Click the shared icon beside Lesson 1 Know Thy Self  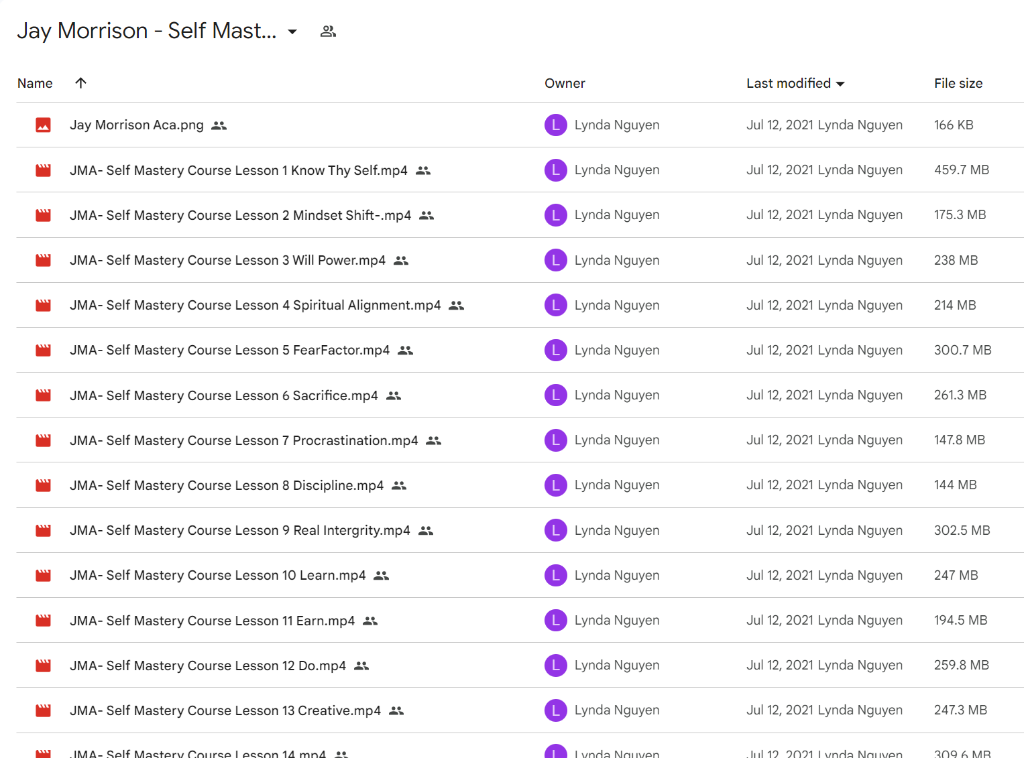pyautogui.click(x=423, y=170)
